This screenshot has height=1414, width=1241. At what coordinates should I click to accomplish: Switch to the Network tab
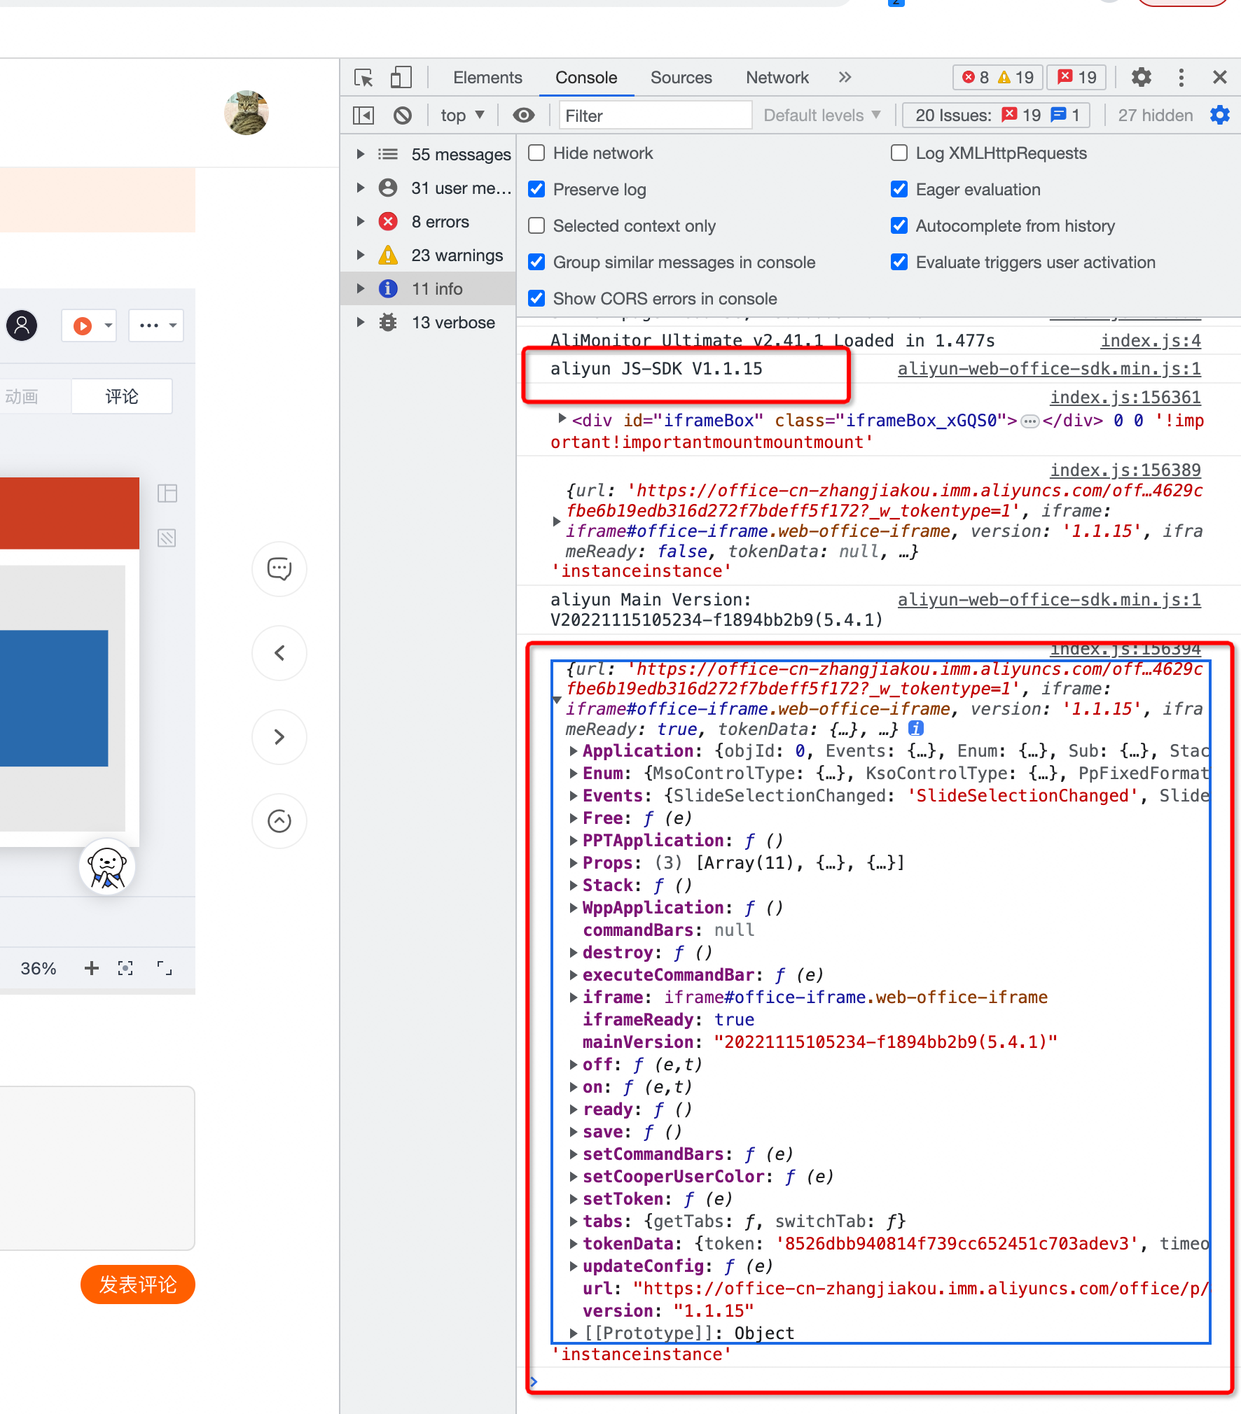tap(777, 78)
